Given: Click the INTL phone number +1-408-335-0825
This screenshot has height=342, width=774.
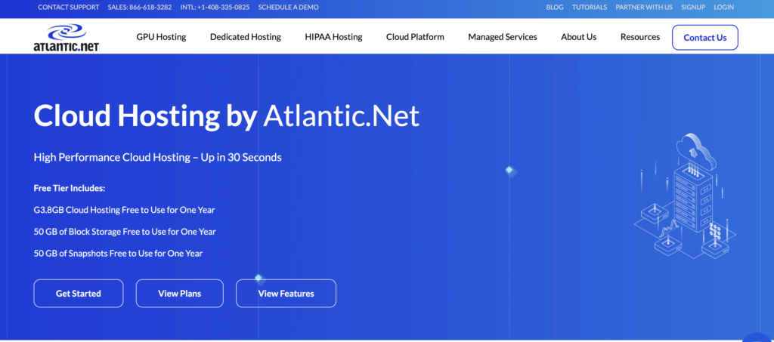Looking at the screenshot, I should (215, 8).
